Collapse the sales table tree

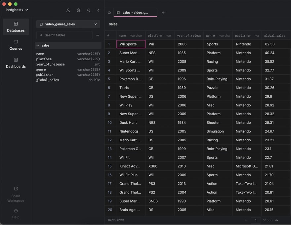38,45
